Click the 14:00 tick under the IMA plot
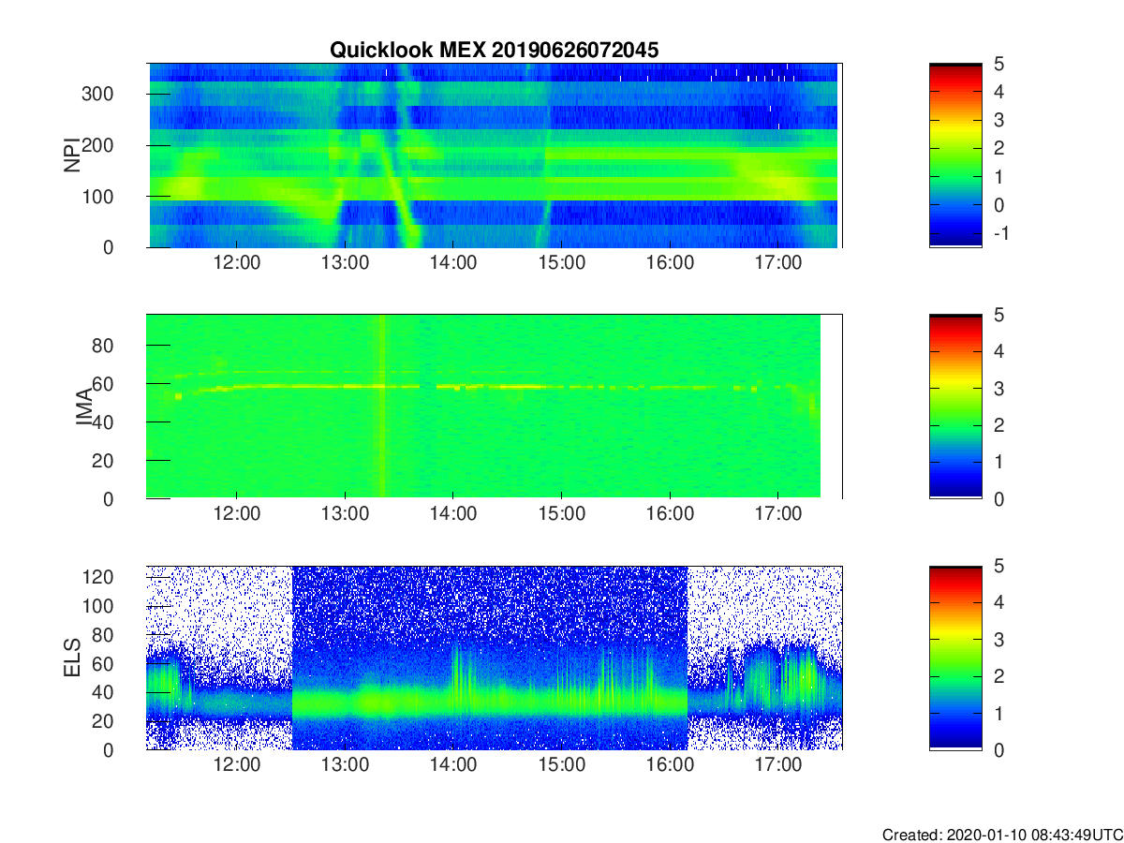 pyautogui.click(x=453, y=514)
